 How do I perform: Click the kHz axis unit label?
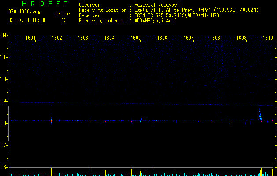pyautogui.click(x=4, y=36)
